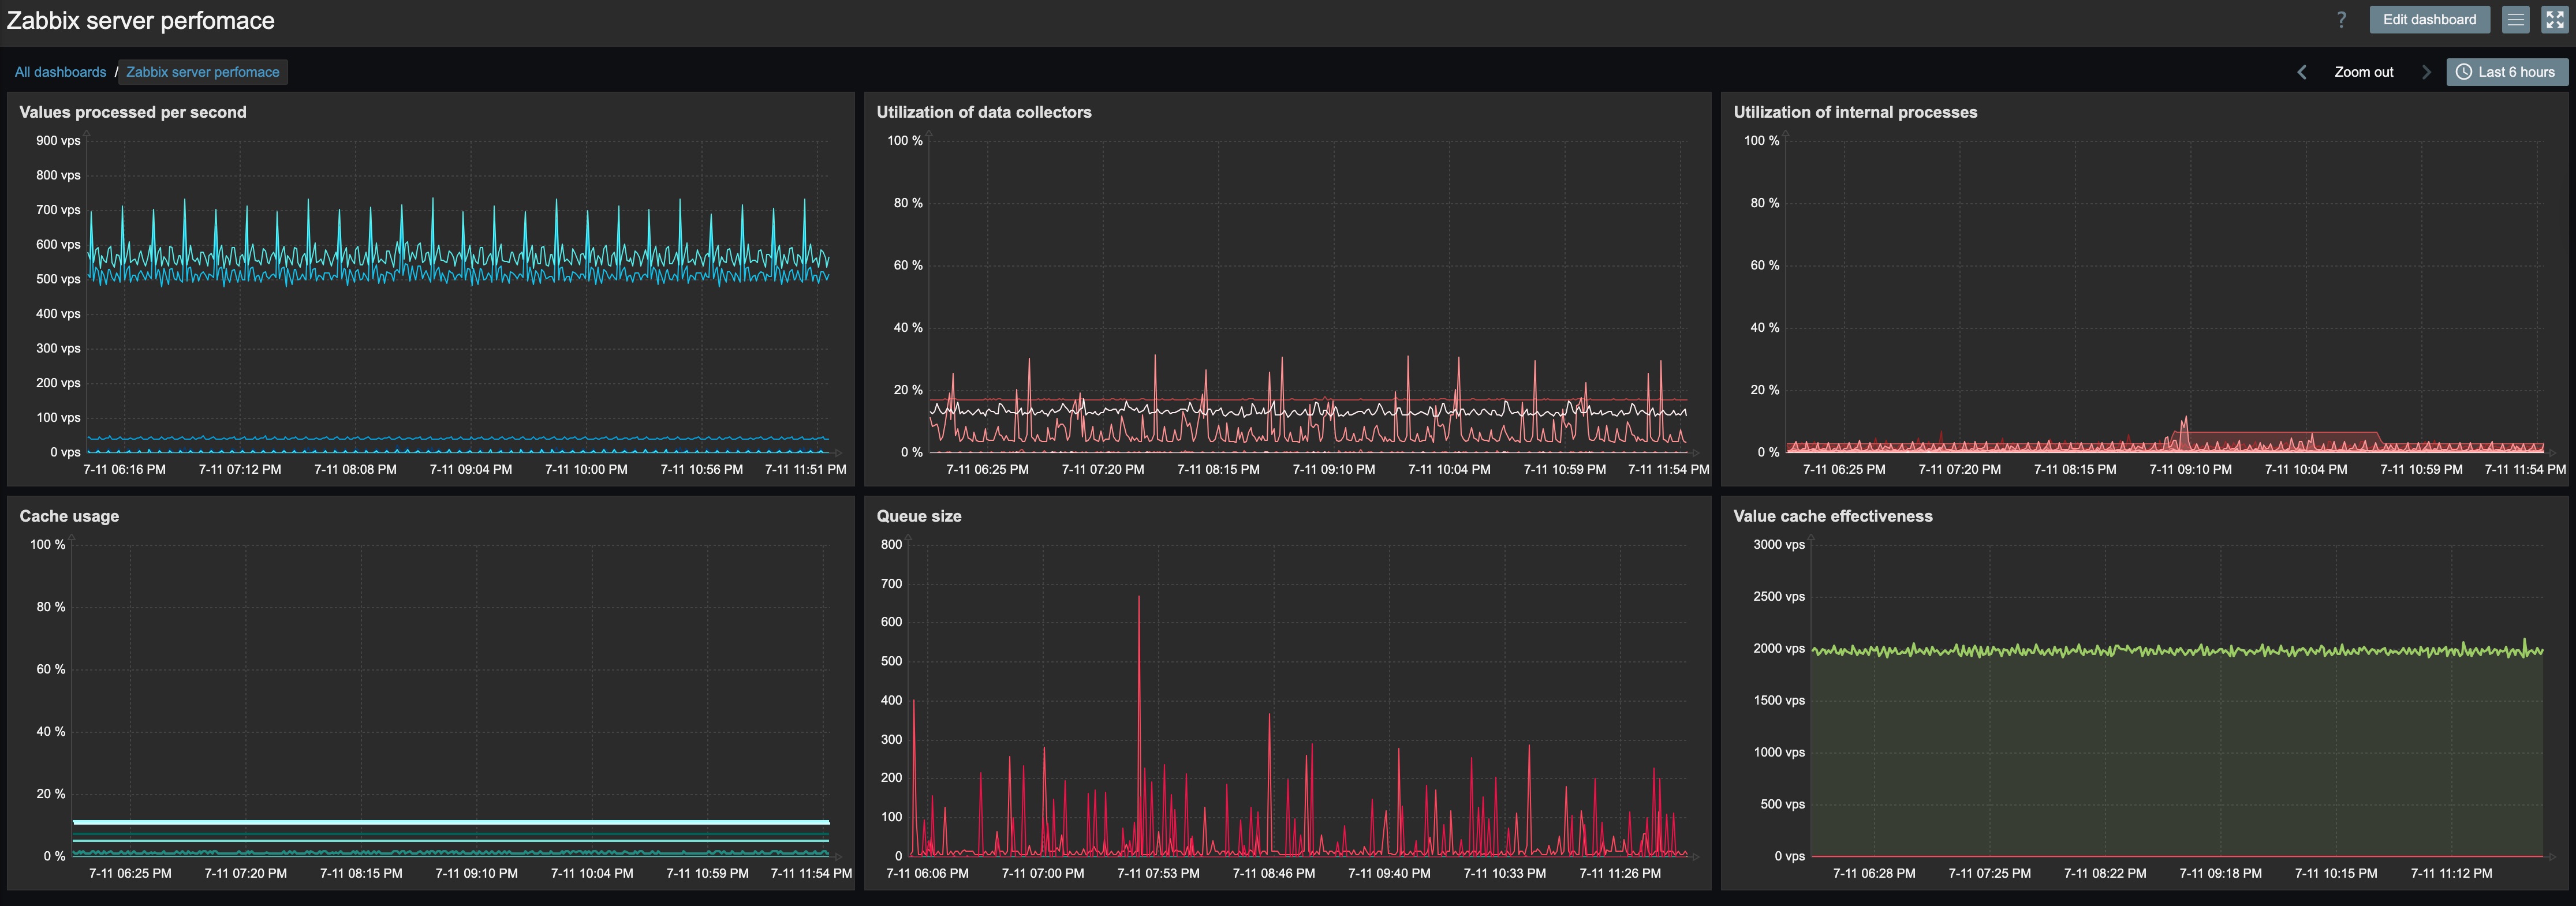Click the Values processed per second widget title
Image resolution: width=2576 pixels, height=906 pixels.
pyautogui.click(x=133, y=112)
